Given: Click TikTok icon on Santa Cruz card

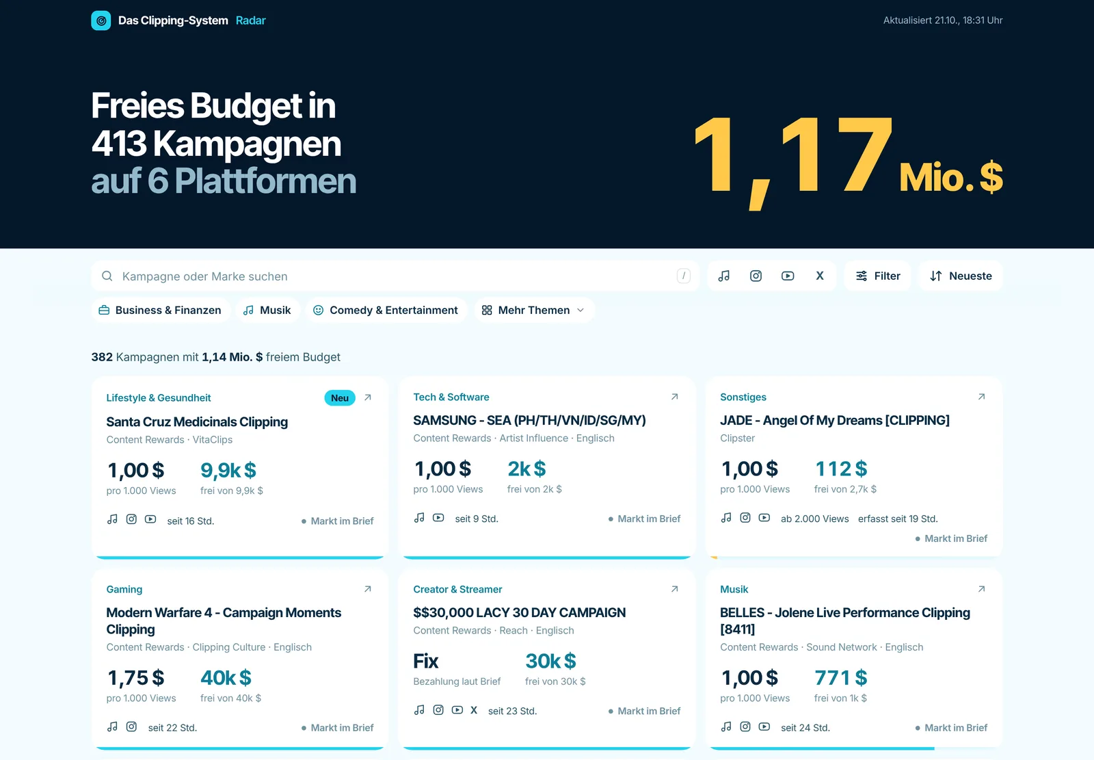Looking at the screenshot, I should point(113,519).
